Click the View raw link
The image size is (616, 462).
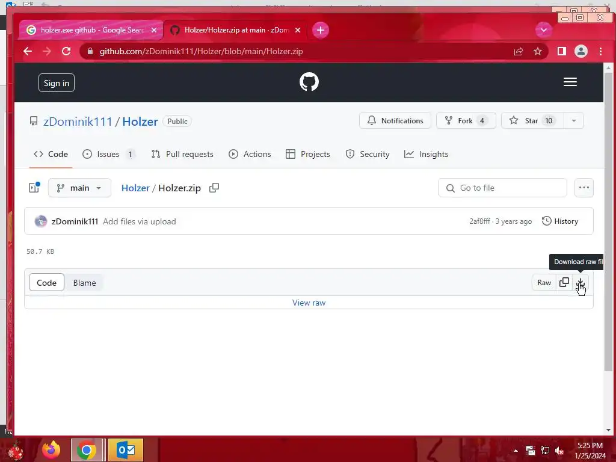tap(309, 303)
